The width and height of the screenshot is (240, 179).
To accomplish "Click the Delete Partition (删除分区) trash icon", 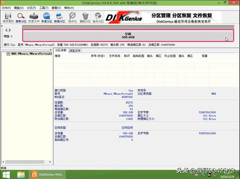I will tap(85, 18).
